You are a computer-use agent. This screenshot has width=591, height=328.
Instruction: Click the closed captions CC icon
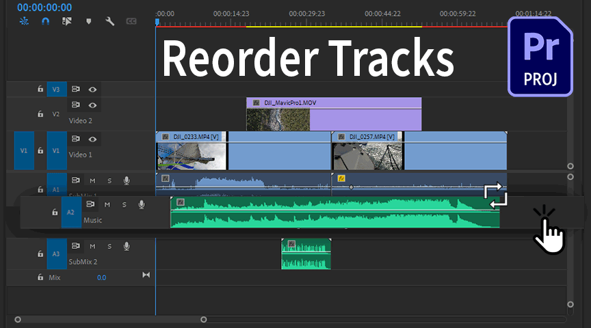click(x=131, y=21)
